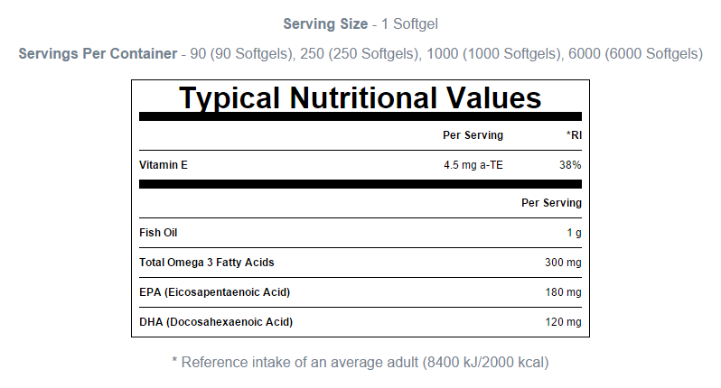Click the *RI column header
The image size is (721, 388).
point(573,135)
